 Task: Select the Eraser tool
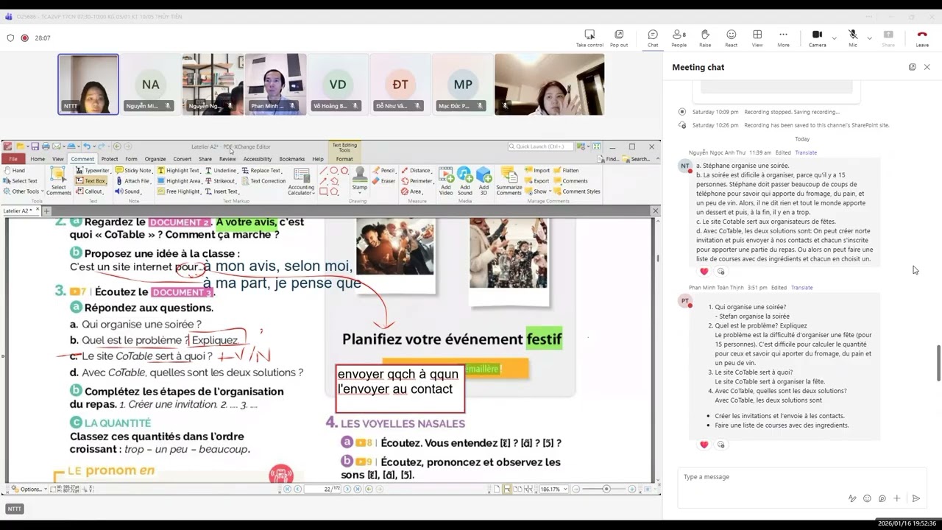coord(383,181)
